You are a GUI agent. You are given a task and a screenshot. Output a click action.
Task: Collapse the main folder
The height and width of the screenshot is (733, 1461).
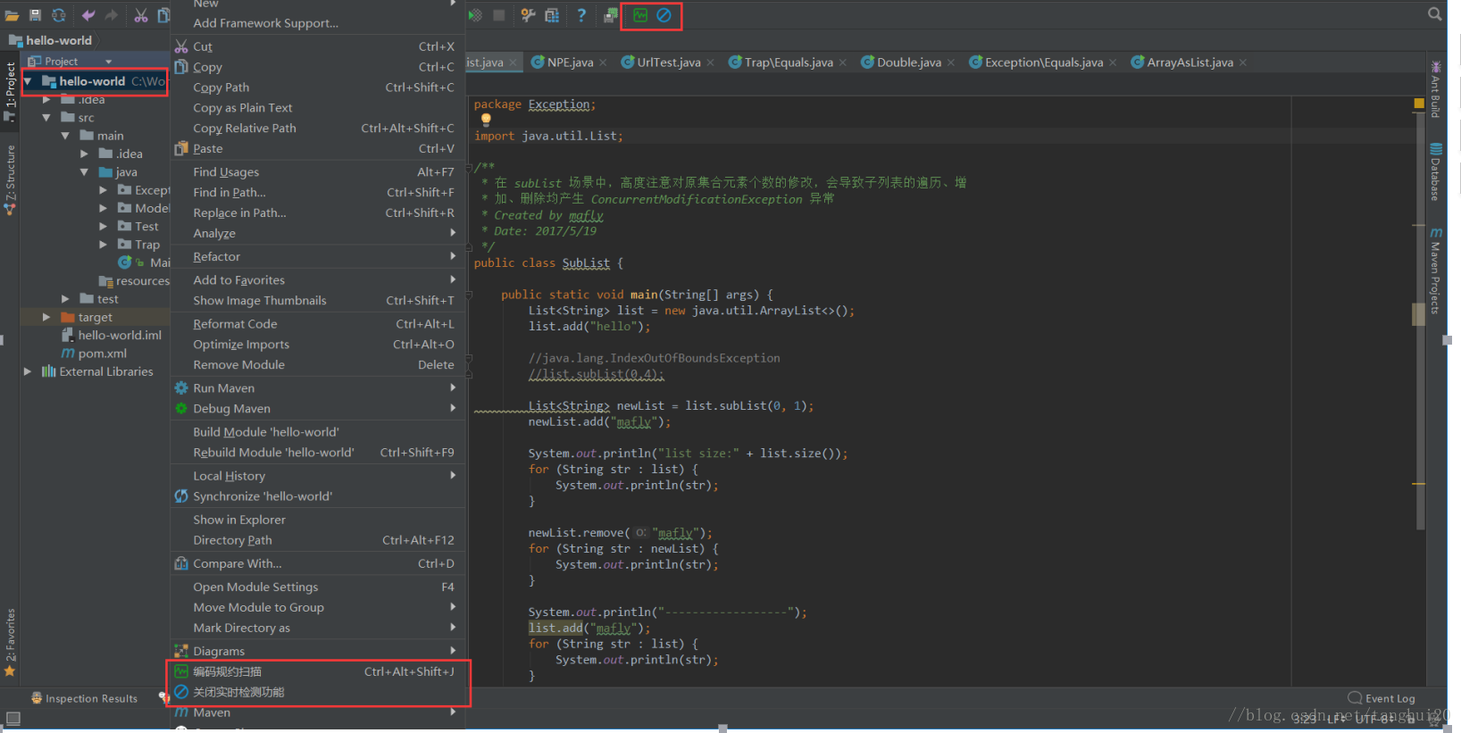(x=65, y=136)
